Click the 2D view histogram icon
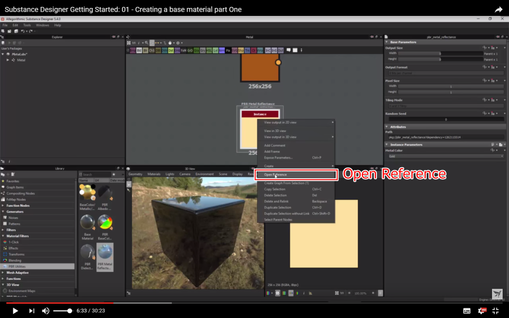 pyautogui.click(x=310, y=293)
